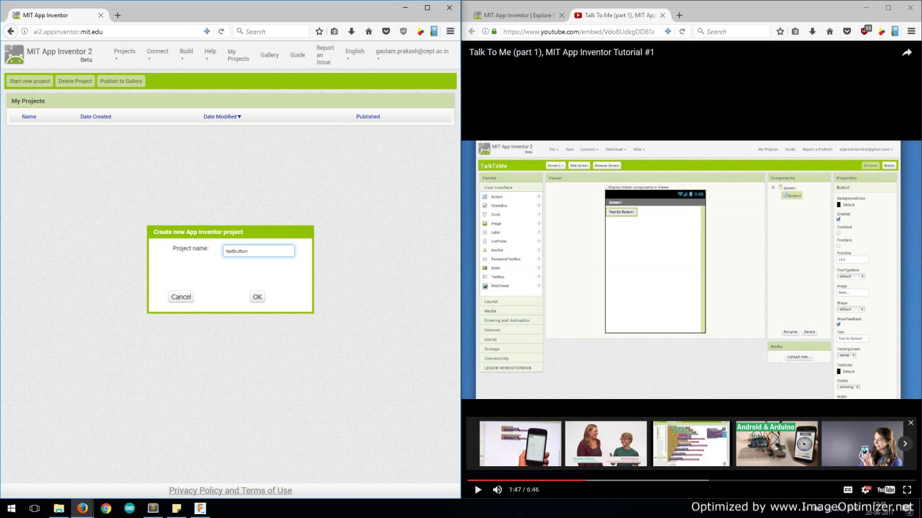Switch to Chrome on the taskbar
This screenshot has width=922, height=518.
[106, 508]
